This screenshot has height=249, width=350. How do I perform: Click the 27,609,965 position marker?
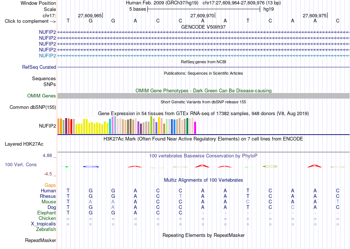pyautogui.click(x=90, y=15)
